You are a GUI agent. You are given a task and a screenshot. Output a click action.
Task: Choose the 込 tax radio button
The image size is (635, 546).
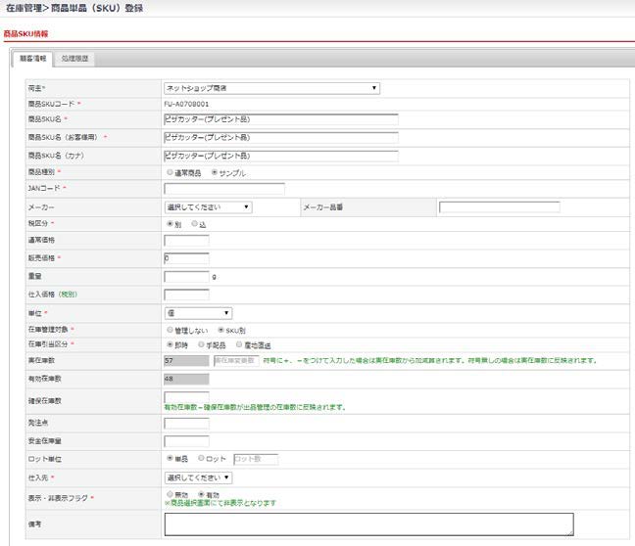(195, 223)
